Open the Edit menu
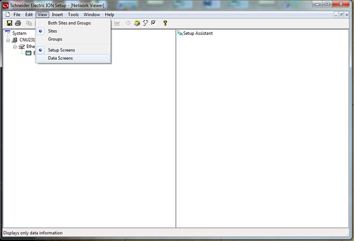Screen dimensions: 354x241 coord(29,15)
